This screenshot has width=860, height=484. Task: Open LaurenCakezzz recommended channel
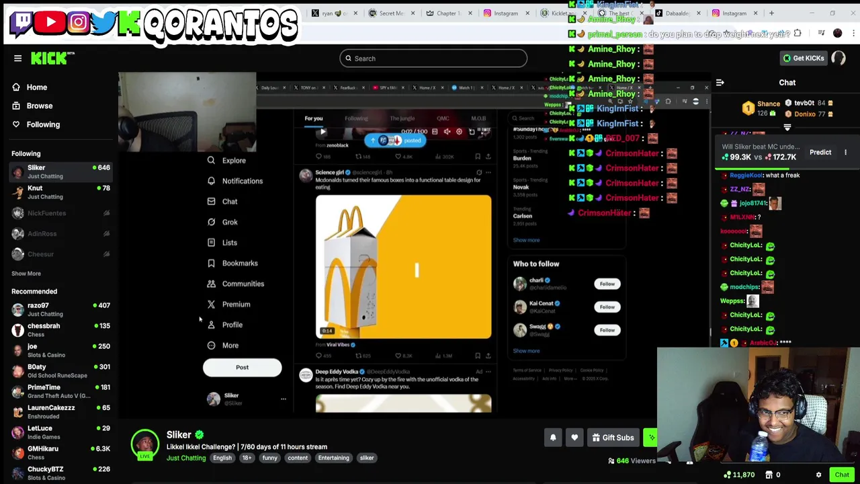tap(60, 411)
